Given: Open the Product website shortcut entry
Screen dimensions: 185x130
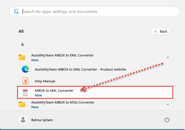Looking at the screenshot, I should (80, 69).
